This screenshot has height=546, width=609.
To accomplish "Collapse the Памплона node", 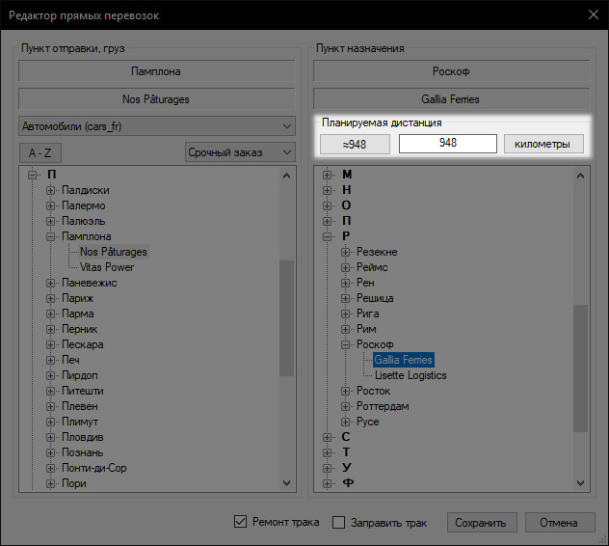I will [50, 236].
